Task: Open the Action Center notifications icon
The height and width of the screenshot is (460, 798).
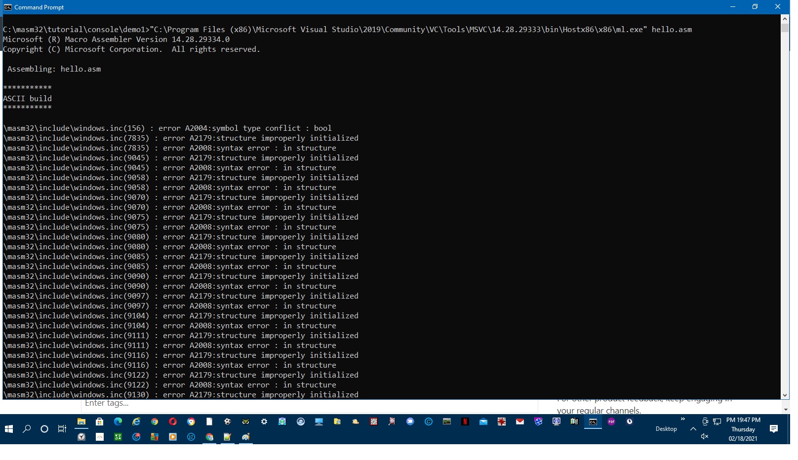Action: (774, 429)
